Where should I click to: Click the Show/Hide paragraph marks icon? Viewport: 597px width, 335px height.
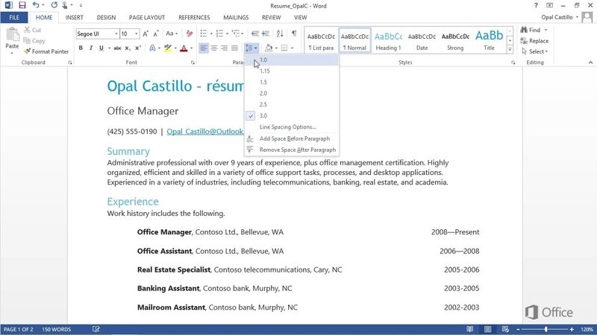(x=294, y=33)
